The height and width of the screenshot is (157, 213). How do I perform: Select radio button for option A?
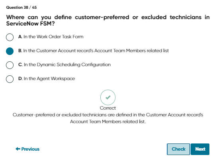10,37
